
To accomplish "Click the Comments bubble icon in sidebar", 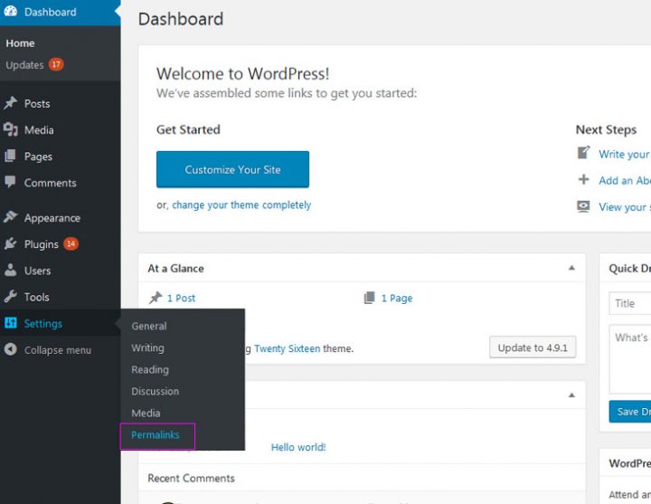I will tap(10, 182).
